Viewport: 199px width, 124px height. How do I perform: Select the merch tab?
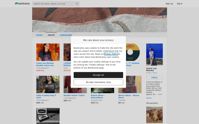click(x=51, y=35)
